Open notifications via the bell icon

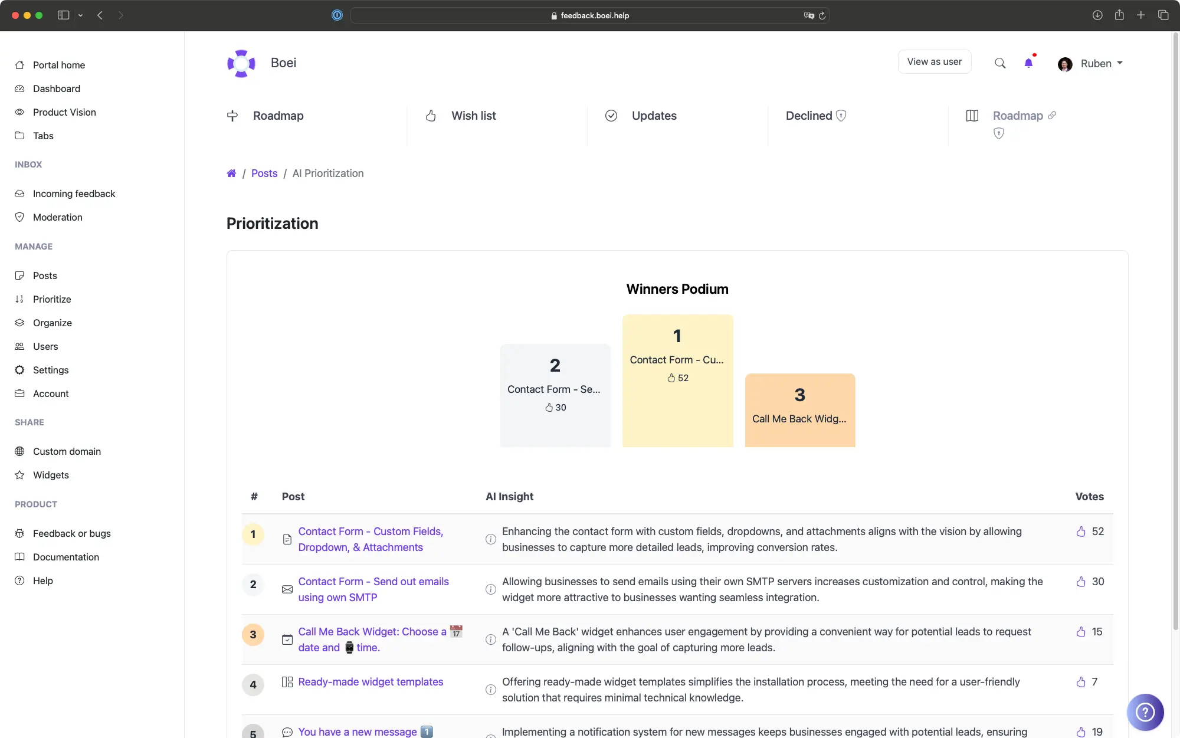coord(1029,63)
